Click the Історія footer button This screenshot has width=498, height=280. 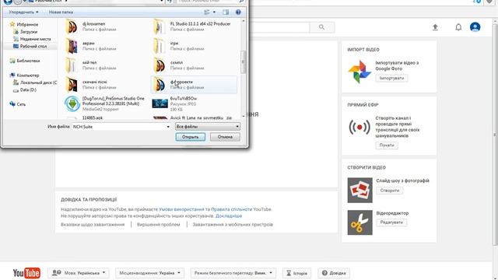pos(296,273)
